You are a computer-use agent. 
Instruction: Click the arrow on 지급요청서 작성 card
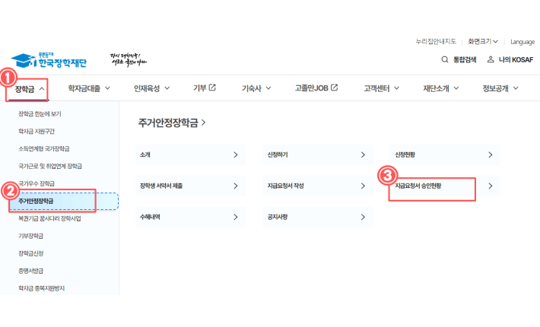tap(363, 186)
